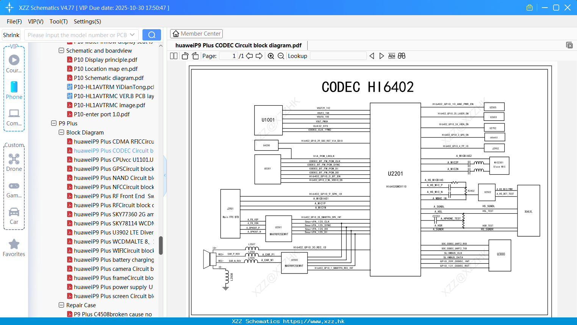Open P10-HL1AVTRMC VER.B PCB layout
Viewport: 577px width, 325px height.
point(110,96)
